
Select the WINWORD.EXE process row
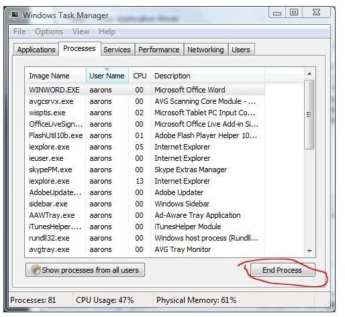point(145,90)
